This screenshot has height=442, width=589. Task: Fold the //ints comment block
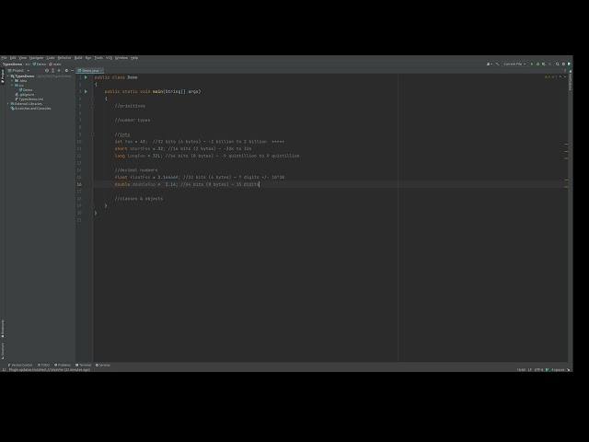click(x=93, y=134)
